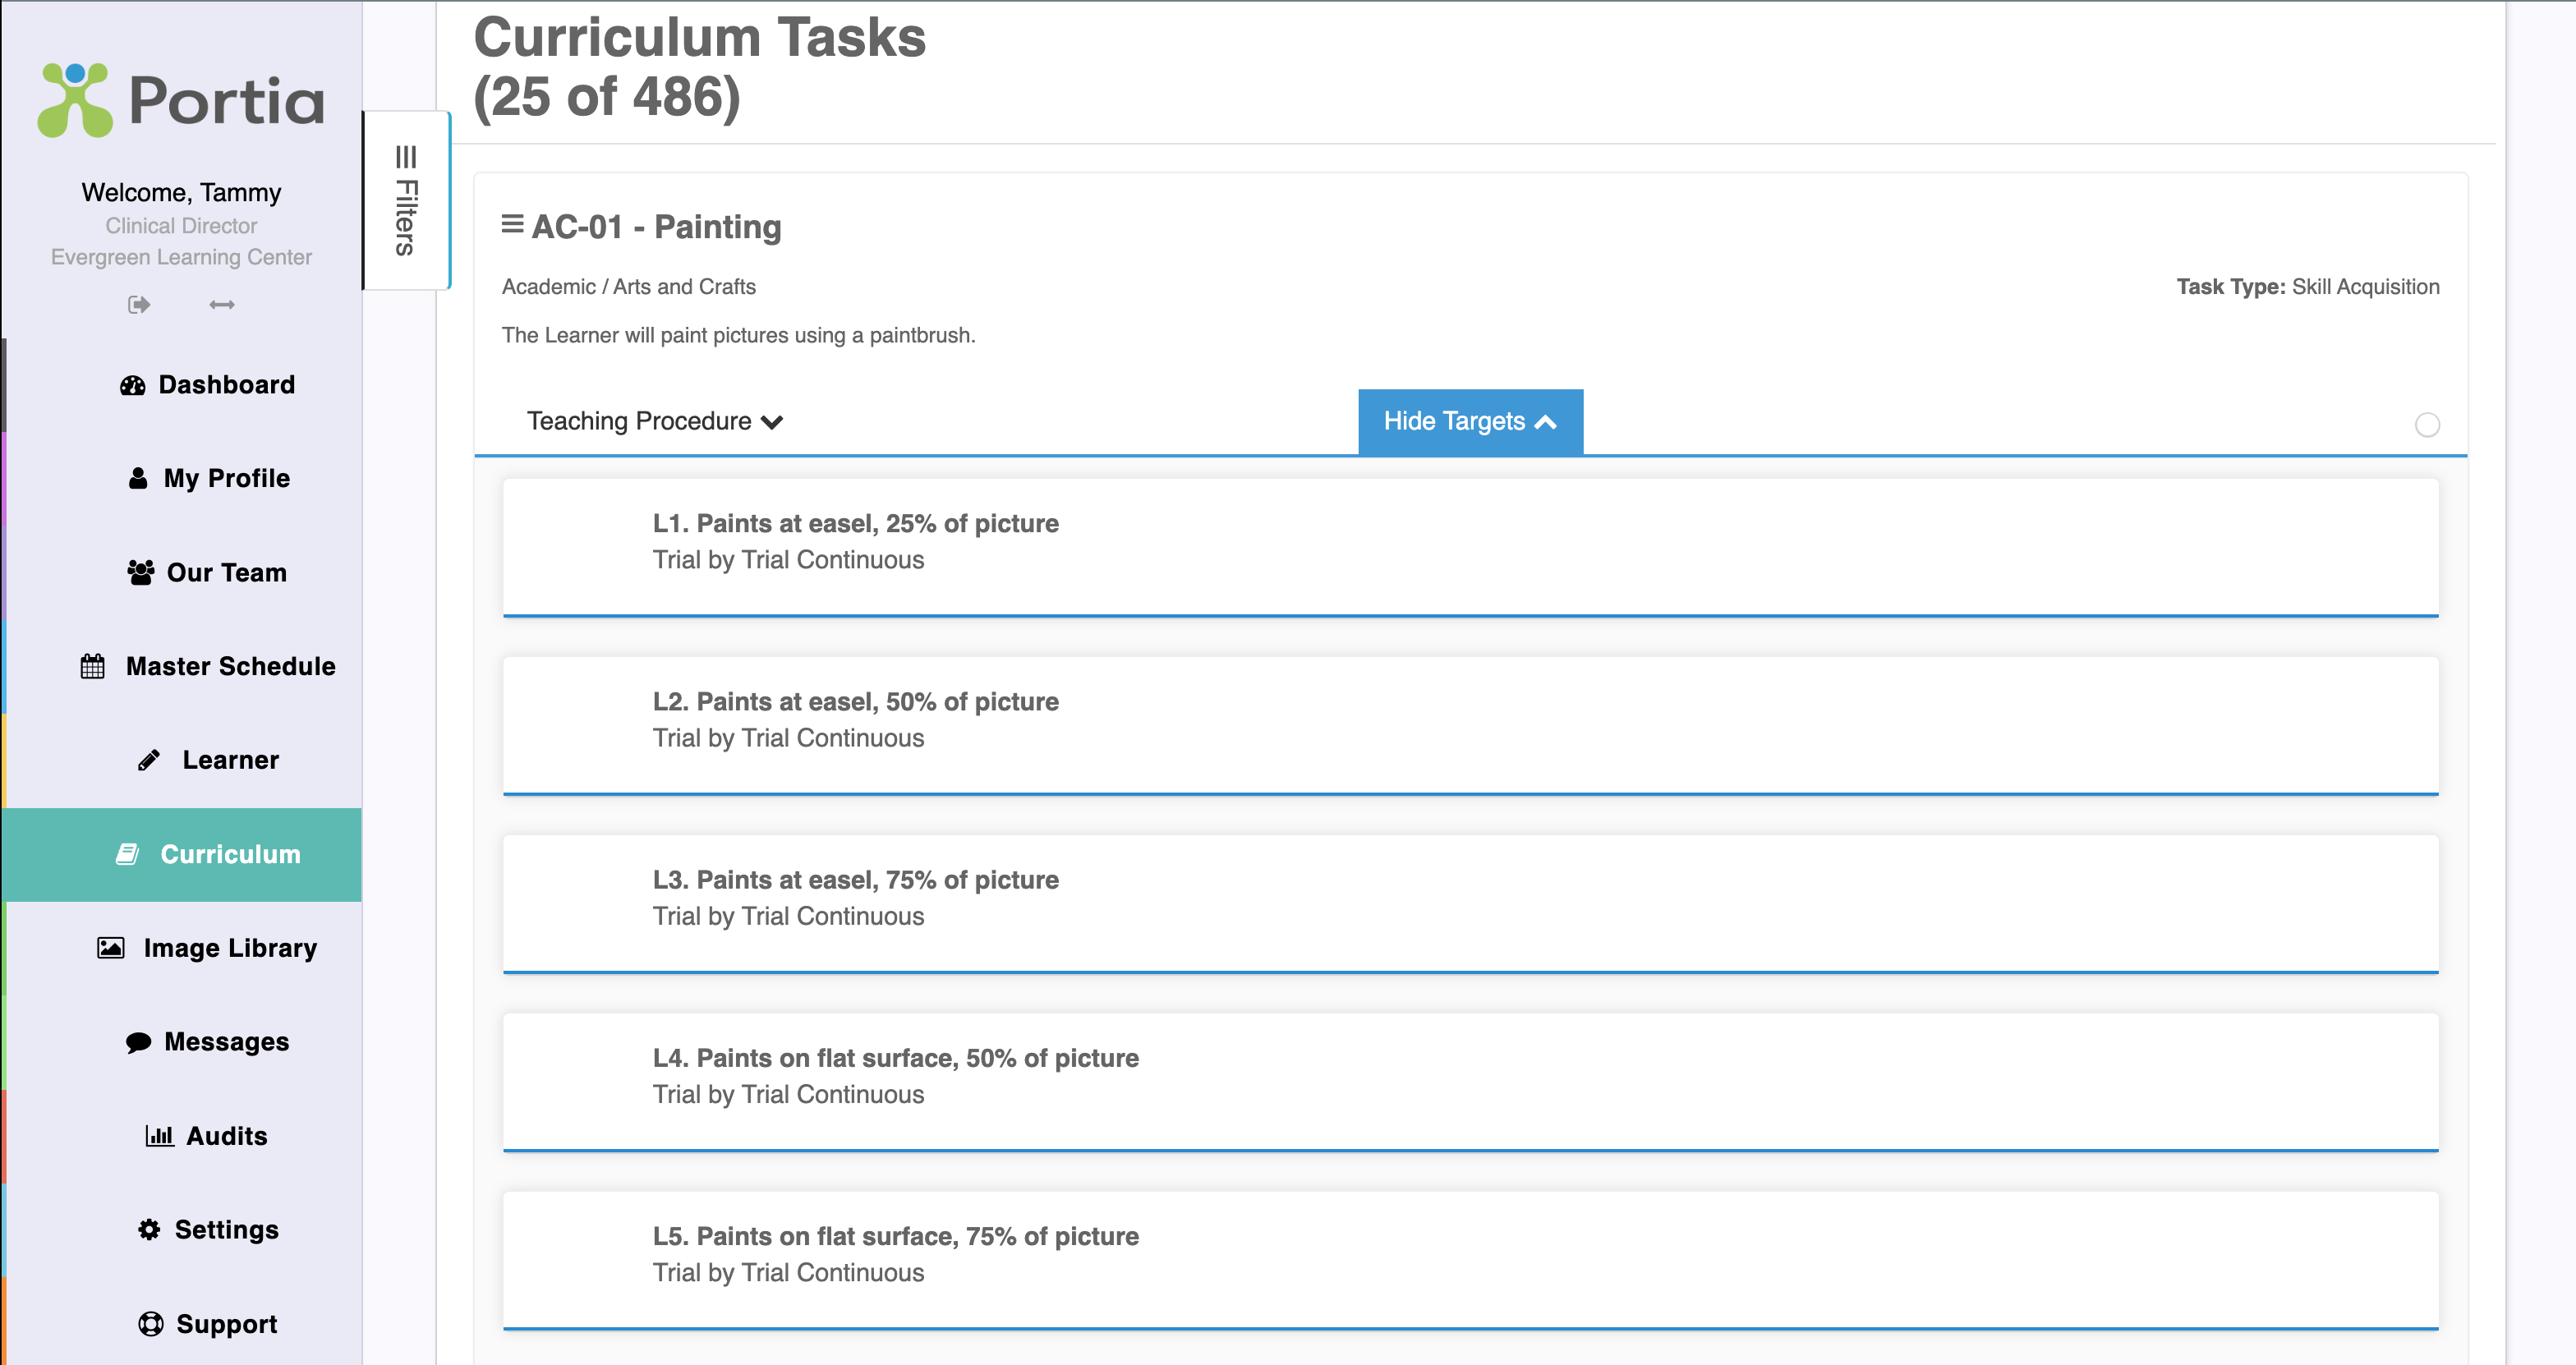Select the radio circle for AC-01 Painting
The image size is (2576, 1365).
pos(2427,425)
